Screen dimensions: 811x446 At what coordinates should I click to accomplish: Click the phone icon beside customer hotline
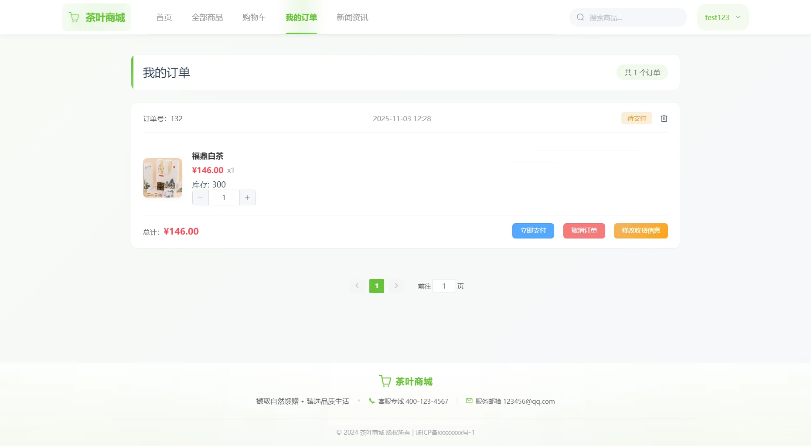372,401
